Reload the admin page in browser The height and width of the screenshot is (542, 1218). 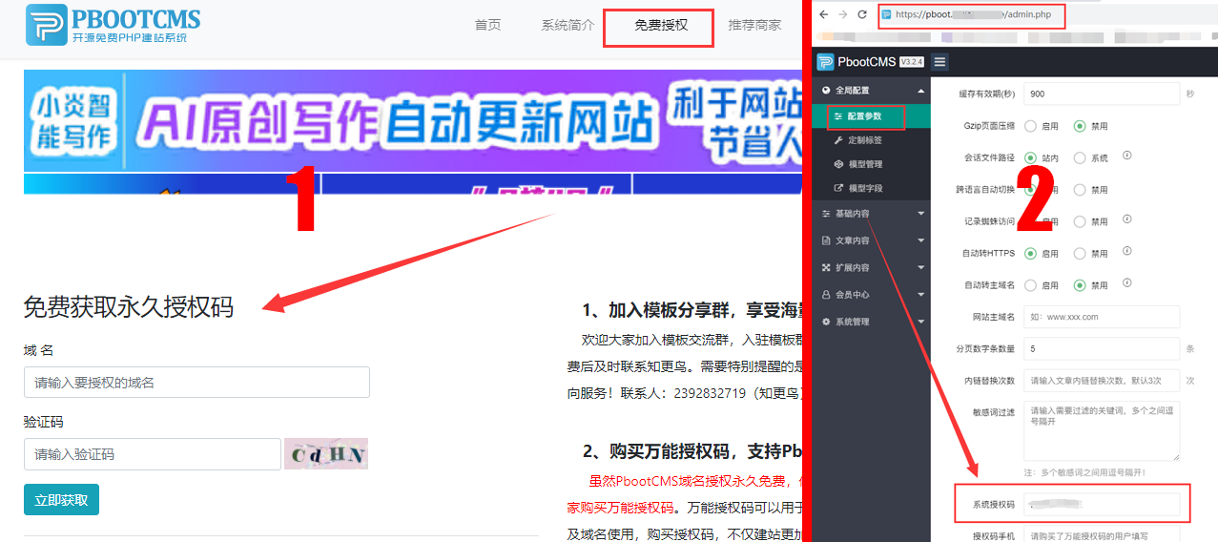click(862, 14)
